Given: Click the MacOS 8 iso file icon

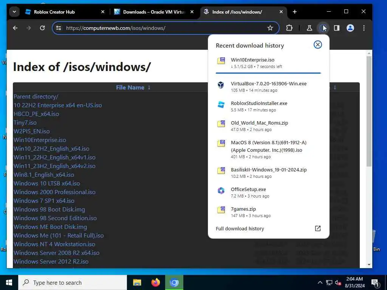Looking at the screenshot, I should point(221,143).
